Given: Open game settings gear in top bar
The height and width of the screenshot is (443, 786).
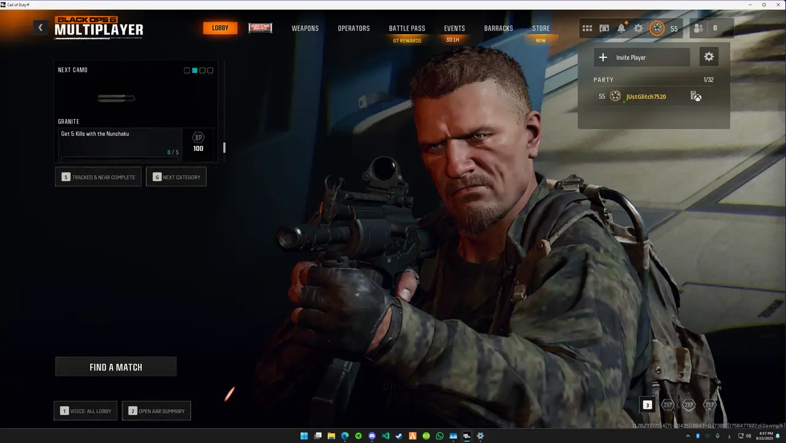Looking at the screenshot, I should 639,28.
